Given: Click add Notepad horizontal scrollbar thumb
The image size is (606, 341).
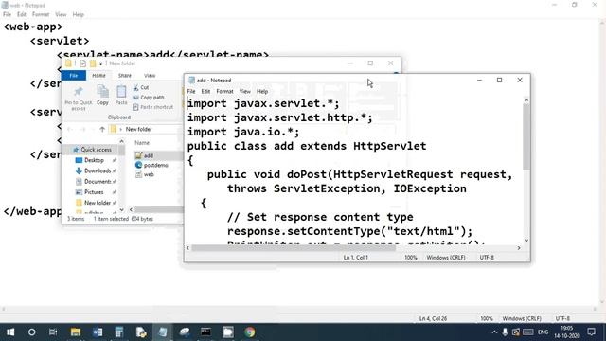Looking at the screenshot, I should point(294,248).
